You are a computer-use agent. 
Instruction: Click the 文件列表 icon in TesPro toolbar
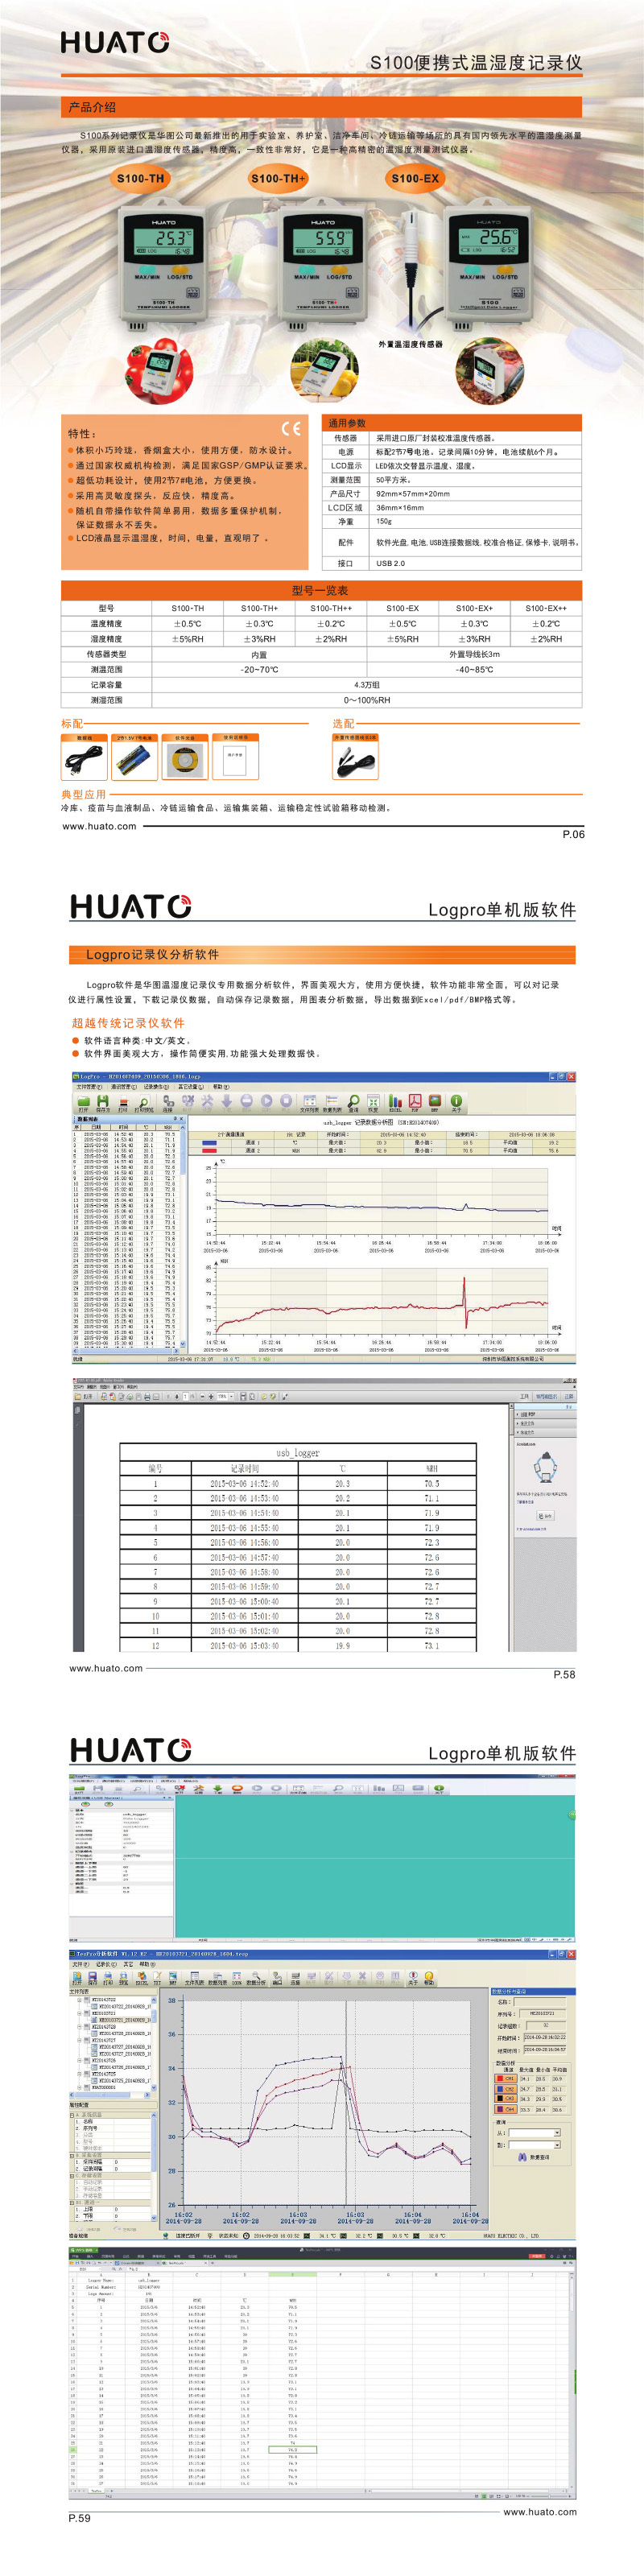[x=194, y=1978]
